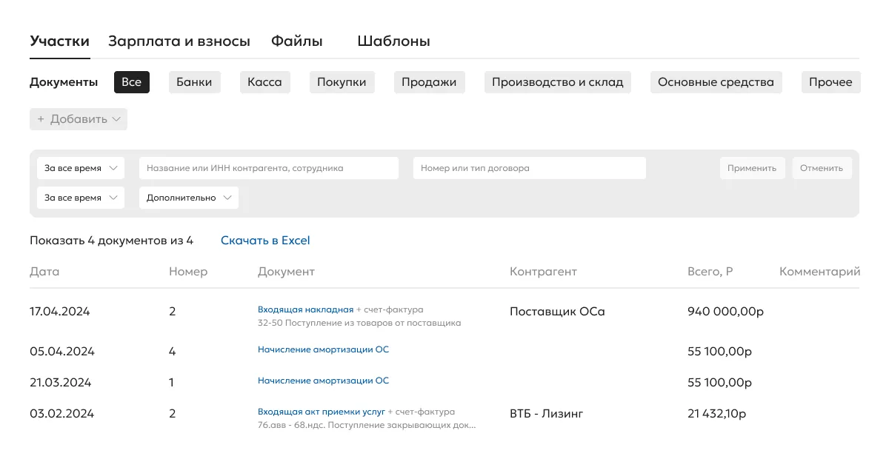Filter documents by Продажи
Screen dimensions: 889x459
tap(429, 82)
